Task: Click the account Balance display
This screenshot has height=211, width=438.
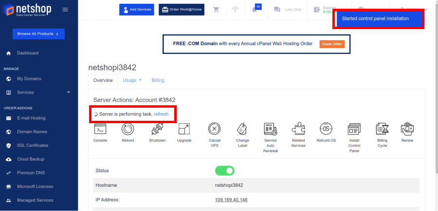Action: pos(326,10)
